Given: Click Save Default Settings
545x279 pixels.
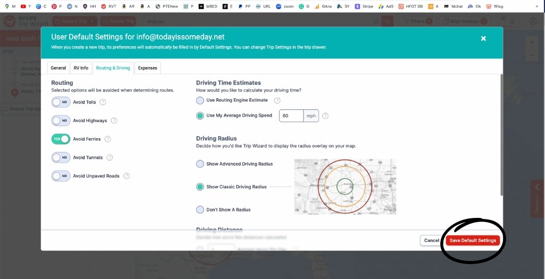Looking at the screenshot, I should tap(473, 240).
